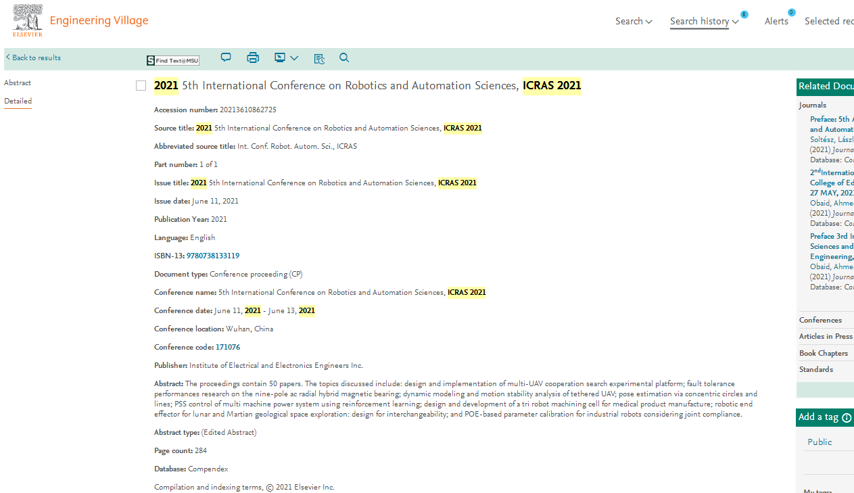Viewport: 854px width, 493px height.
Task: Click the 'Part number: 1 of 1' line
Action: click(186, 164)
